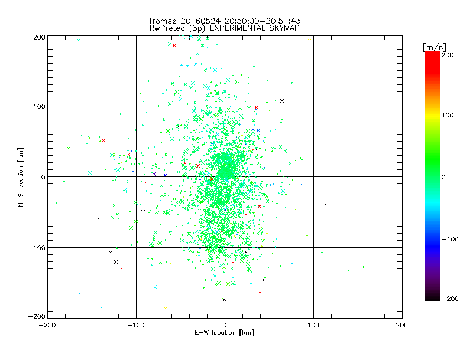Click the 'N-S location [km]' axis label
473x354 pixels.
click(21, 177)
